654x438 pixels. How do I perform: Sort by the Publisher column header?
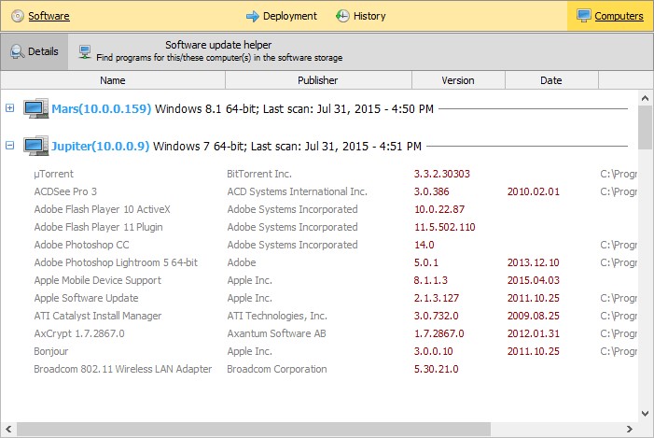pos(317,80)
